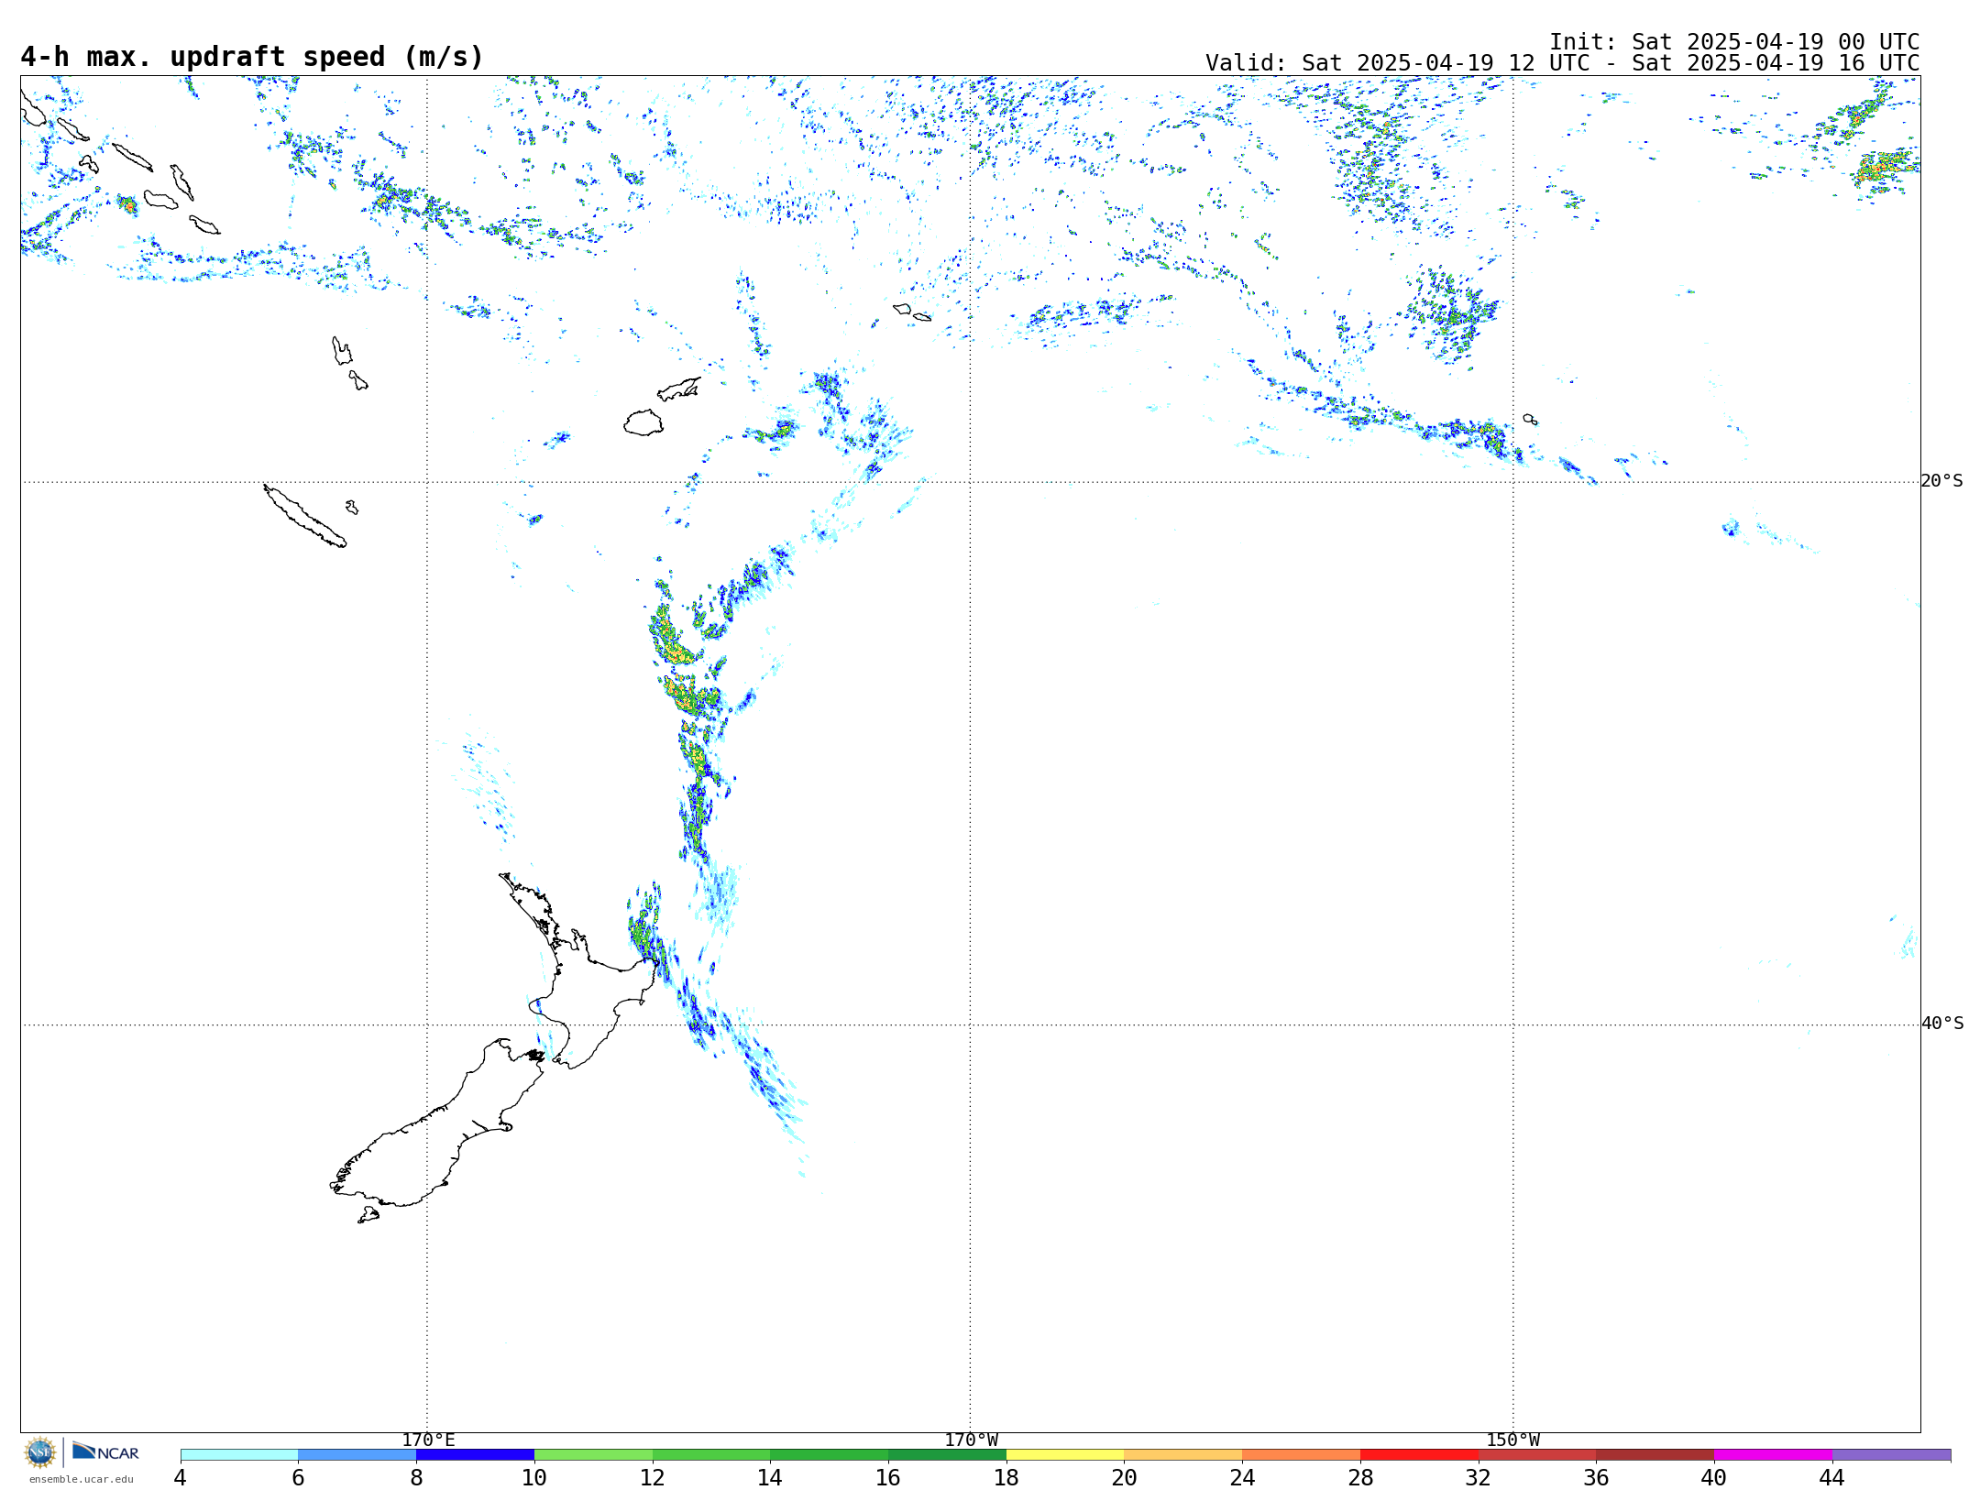Open the ensemble.ucar.edu text link
Viewport: 1980px width, 1490px height.
[x=81, y=1479]
